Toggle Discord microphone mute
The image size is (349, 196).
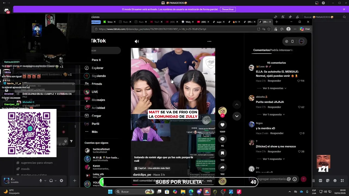(x=41, y=180)
